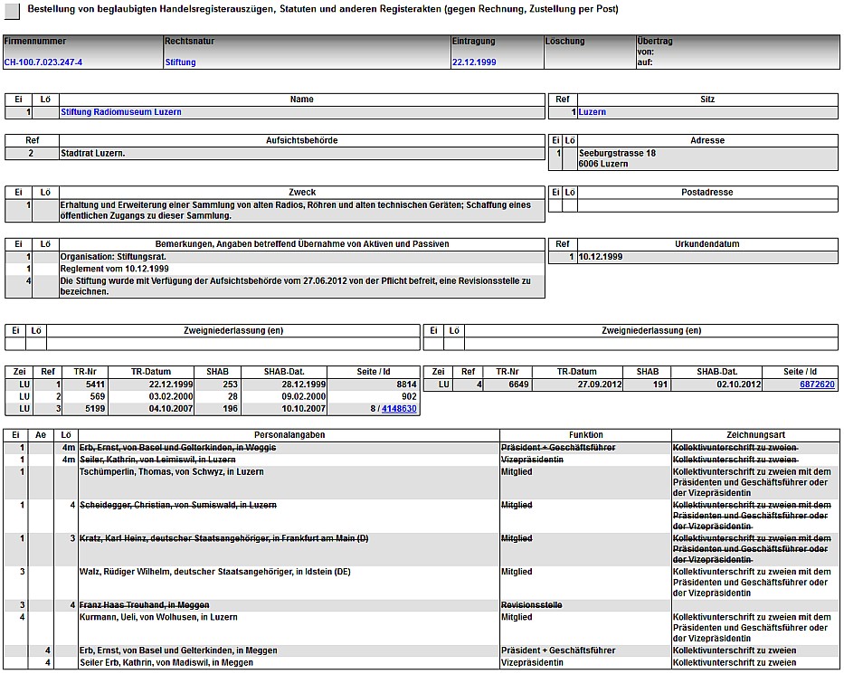Click the Zeichnungsart column header

(x=754, y=435)
